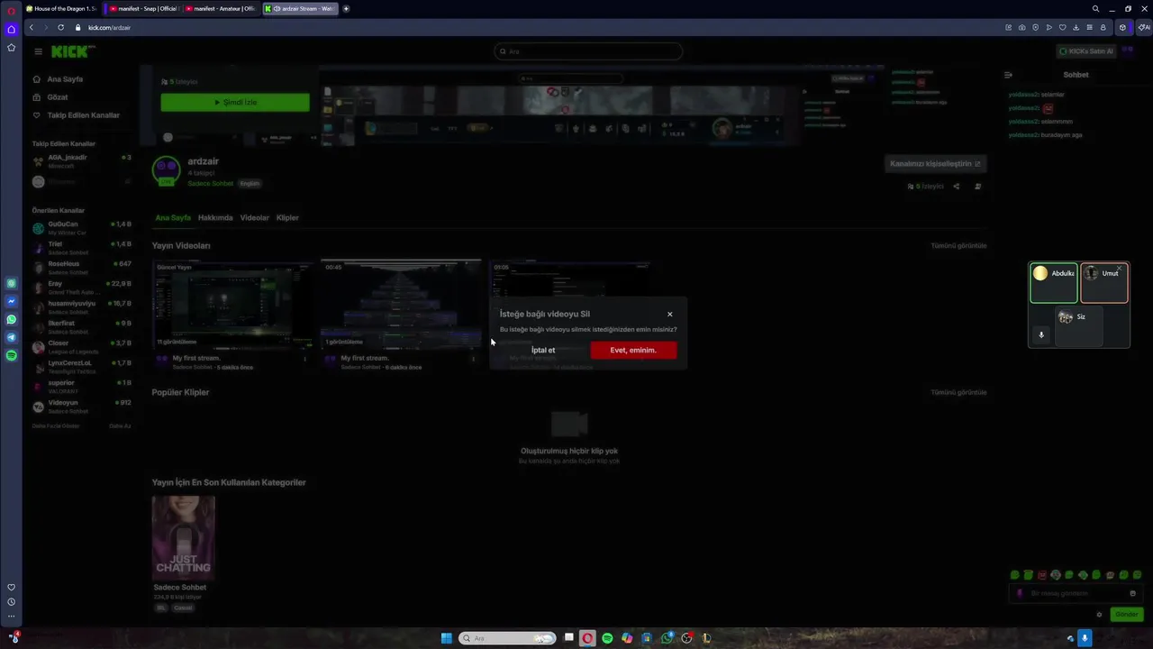Open a new browser tab
1153x649 pixels.
346,9
